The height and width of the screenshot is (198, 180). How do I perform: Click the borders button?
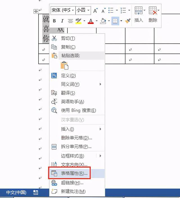point(115,21)
